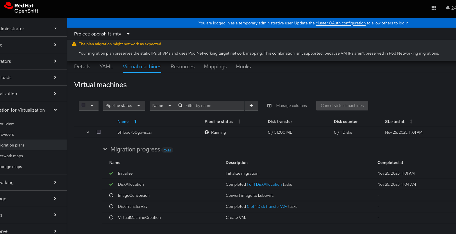Viewport: 456px width, 234px height.
Task: Select the offload-50gb-iscsi row checkbox
Action: pyautogui.click(x=99, y=132)
